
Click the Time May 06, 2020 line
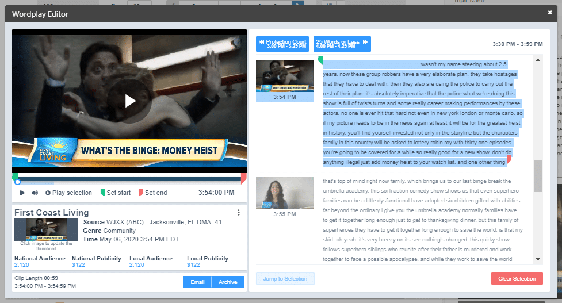pyautogui.click(x=131, y=239)
